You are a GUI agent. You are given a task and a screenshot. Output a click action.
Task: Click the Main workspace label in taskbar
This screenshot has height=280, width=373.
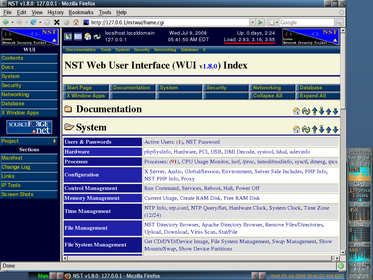pos(43,276)
